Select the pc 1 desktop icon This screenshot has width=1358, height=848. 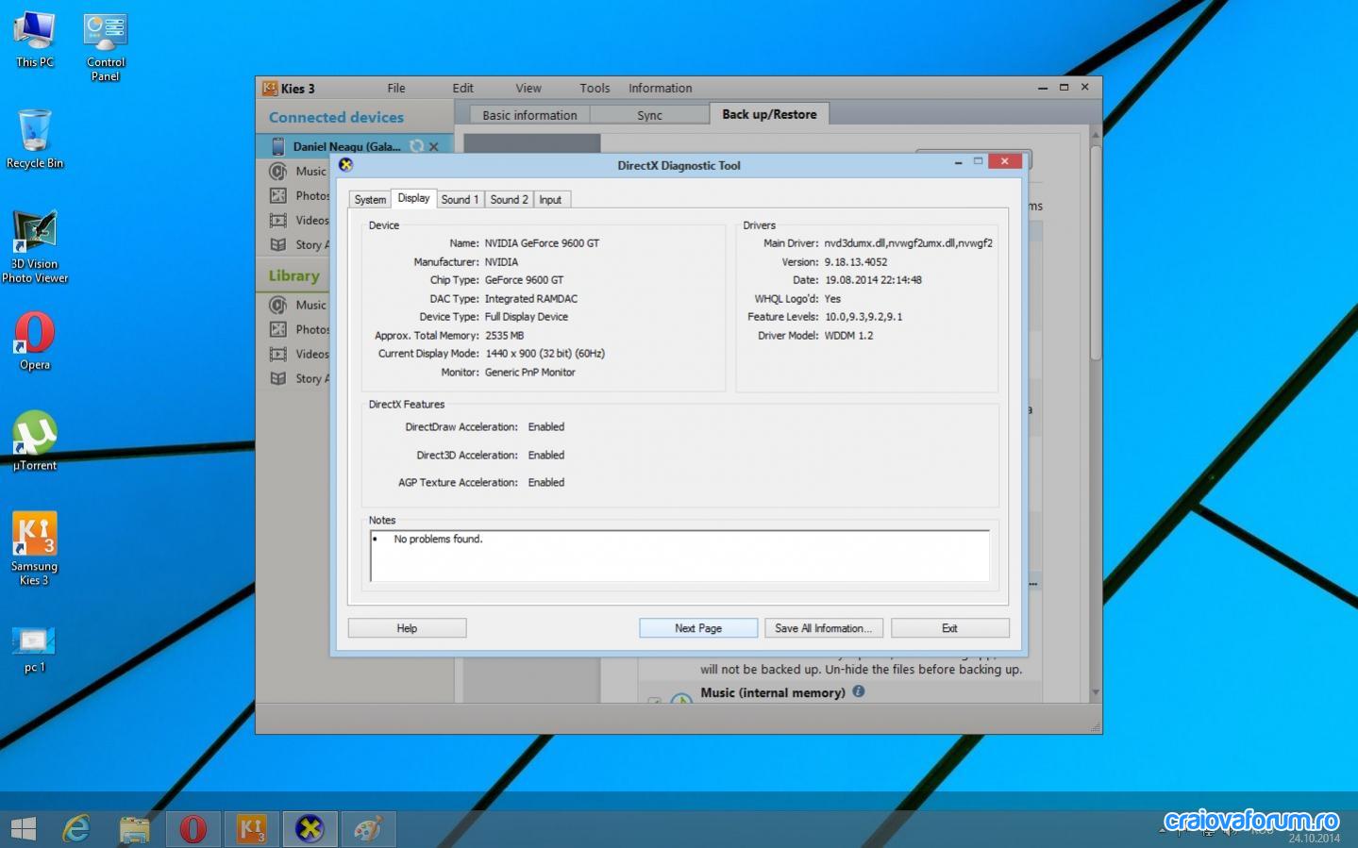click(35, 649)
